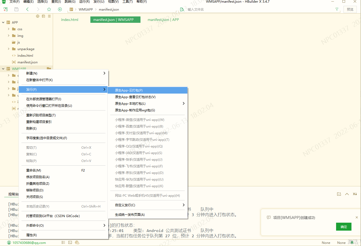Expand the 自定义发行(C) submenu

point(148,205)
